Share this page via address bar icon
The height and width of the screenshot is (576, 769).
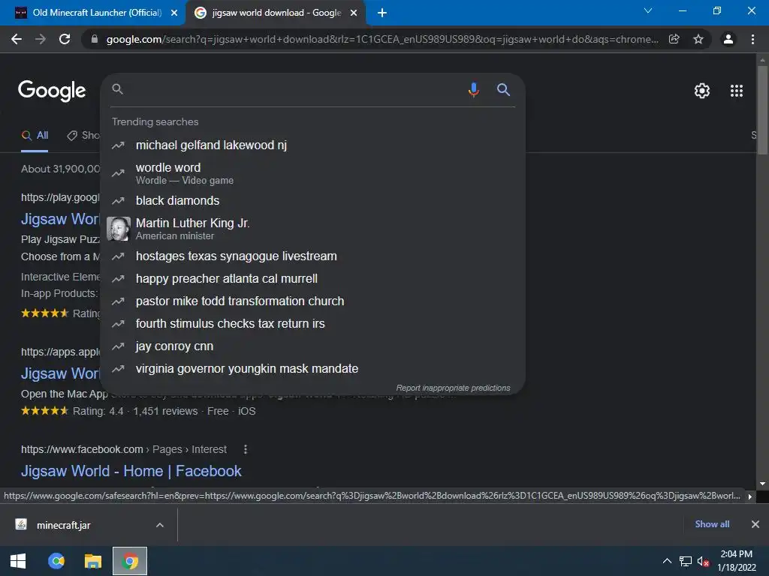(x=674, y=39)
